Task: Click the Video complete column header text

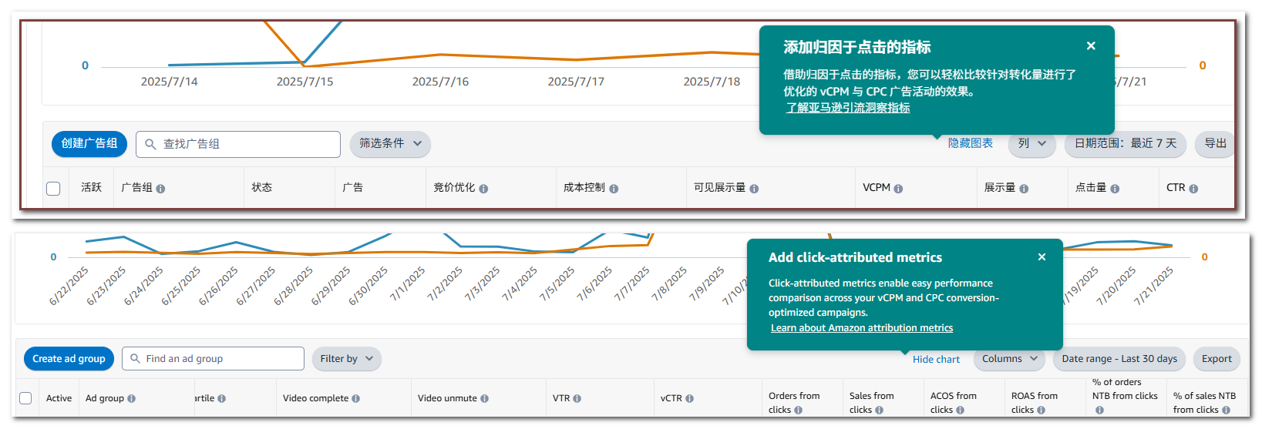Action: point(315,399)
